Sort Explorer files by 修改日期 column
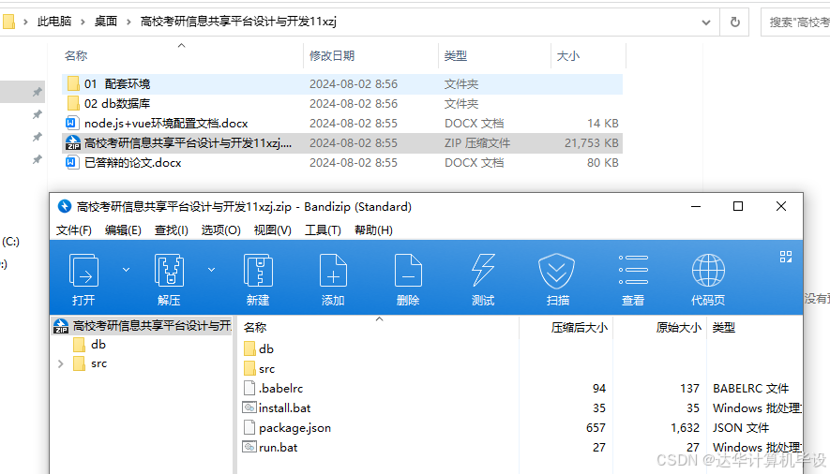This screenshot has width=830, height=474. 332,55
